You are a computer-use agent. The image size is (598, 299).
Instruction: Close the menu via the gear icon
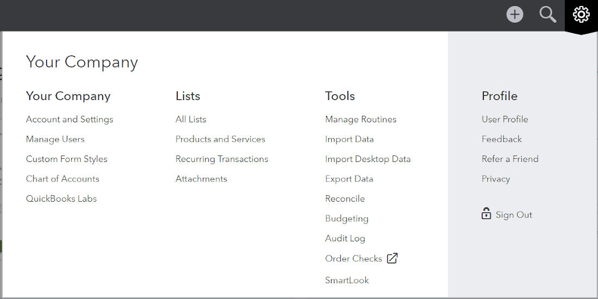pos(581,15)
